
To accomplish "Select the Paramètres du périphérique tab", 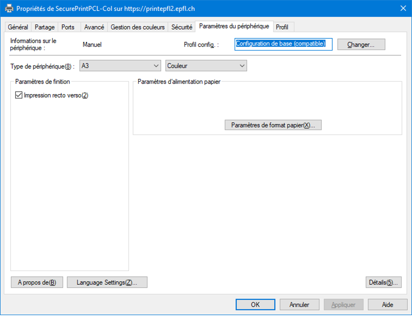I will pyautogui.click(x=234, y=26).
